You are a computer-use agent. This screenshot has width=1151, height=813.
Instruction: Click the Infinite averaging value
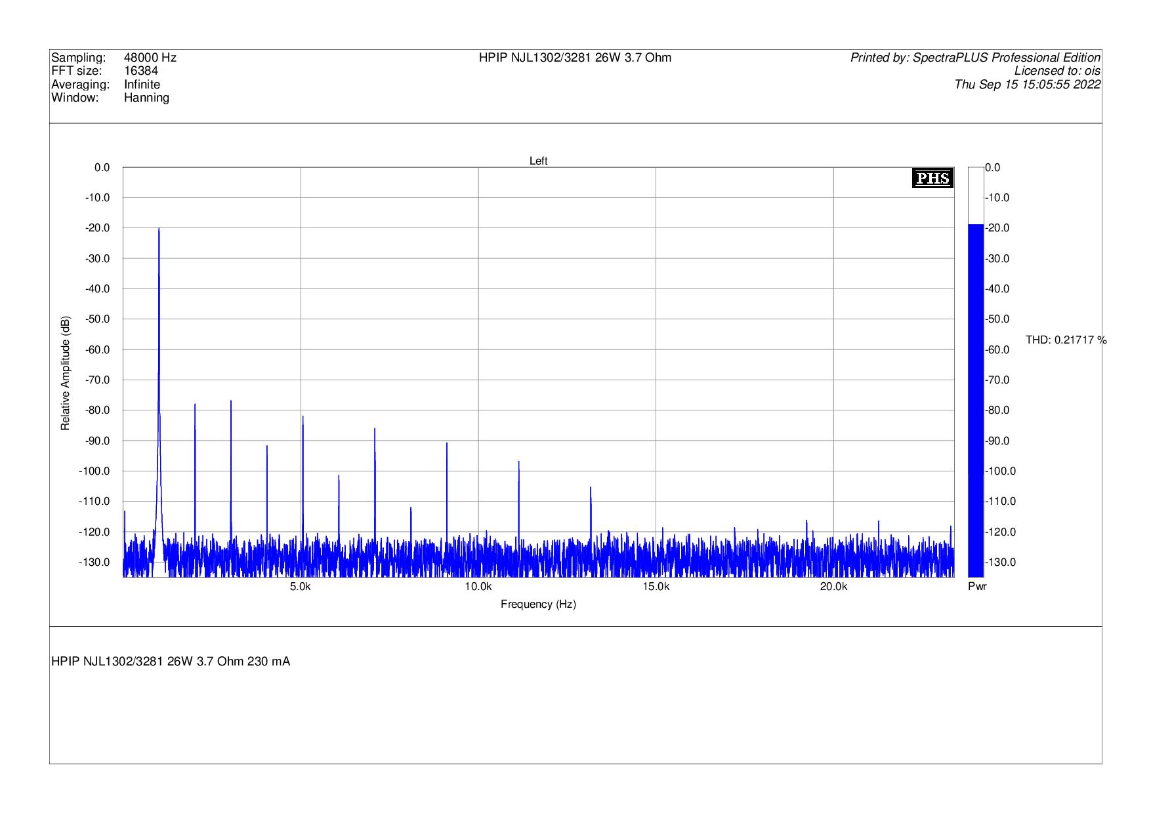142,85
